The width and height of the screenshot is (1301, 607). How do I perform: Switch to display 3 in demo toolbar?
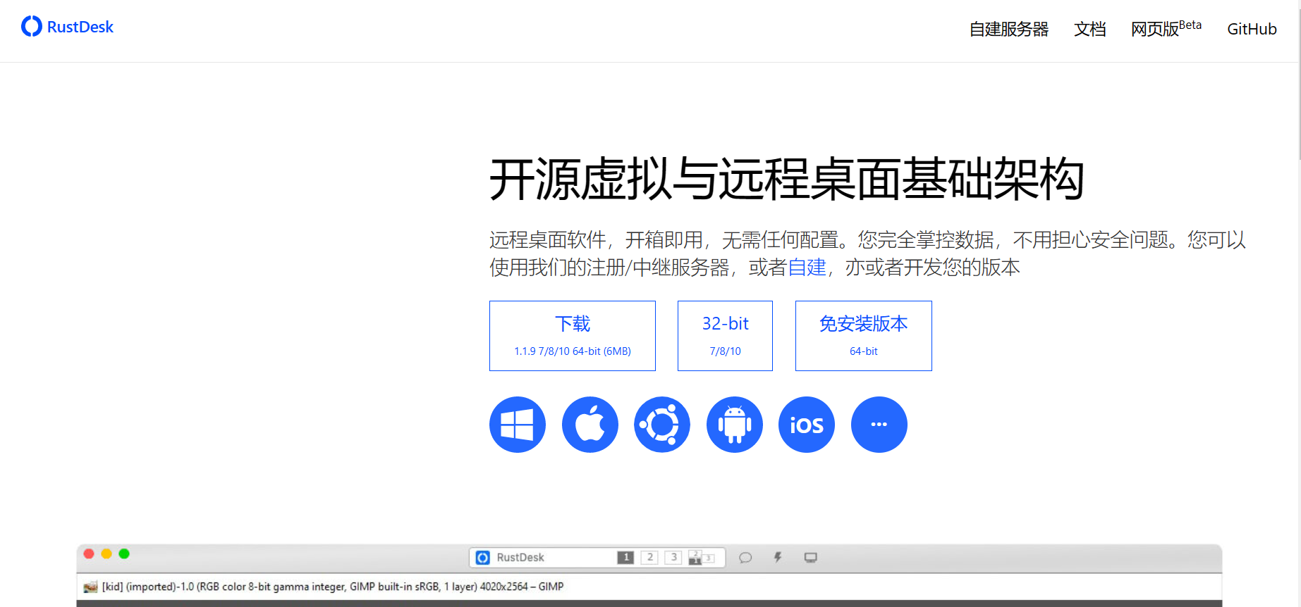[x=673, y=558]
